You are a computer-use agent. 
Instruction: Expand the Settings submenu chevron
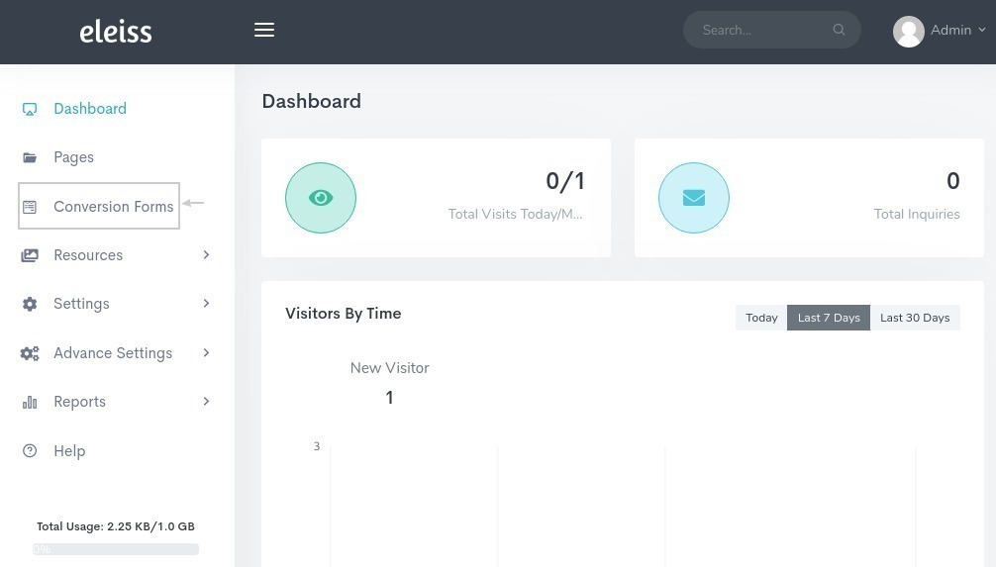[206, 304]
